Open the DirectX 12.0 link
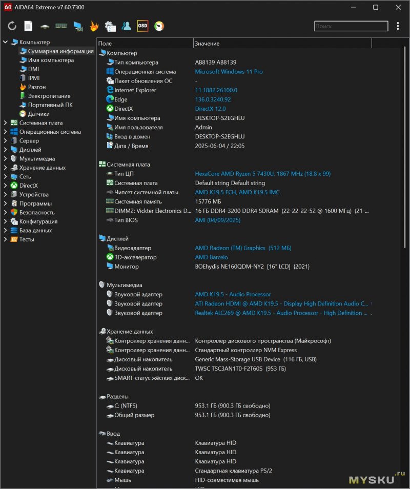The height and width of the screenshot is (489, 410). 210,109
